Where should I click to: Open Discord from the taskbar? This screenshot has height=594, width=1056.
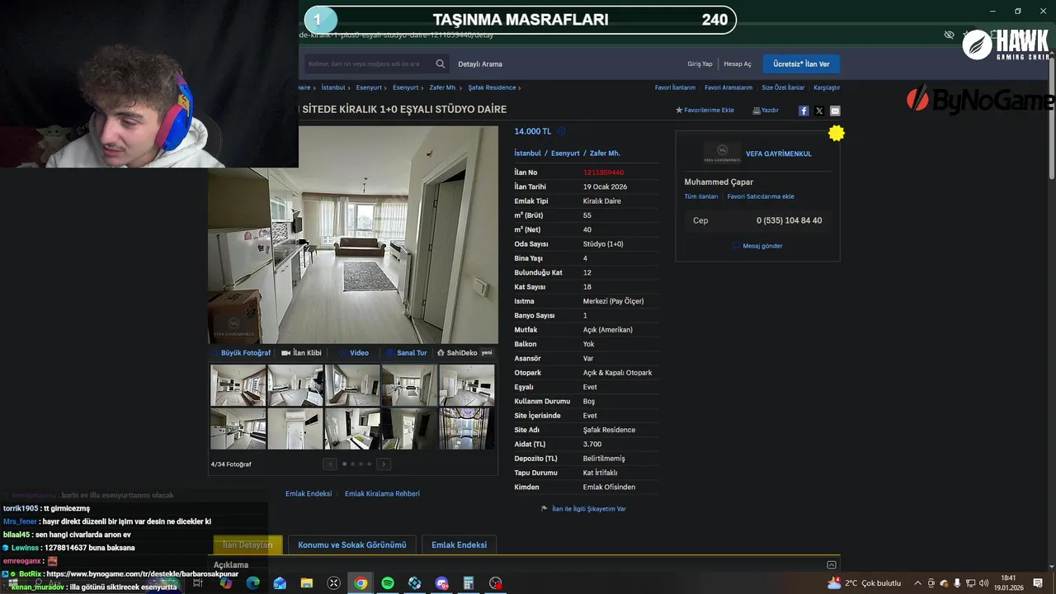click(441, 583)
